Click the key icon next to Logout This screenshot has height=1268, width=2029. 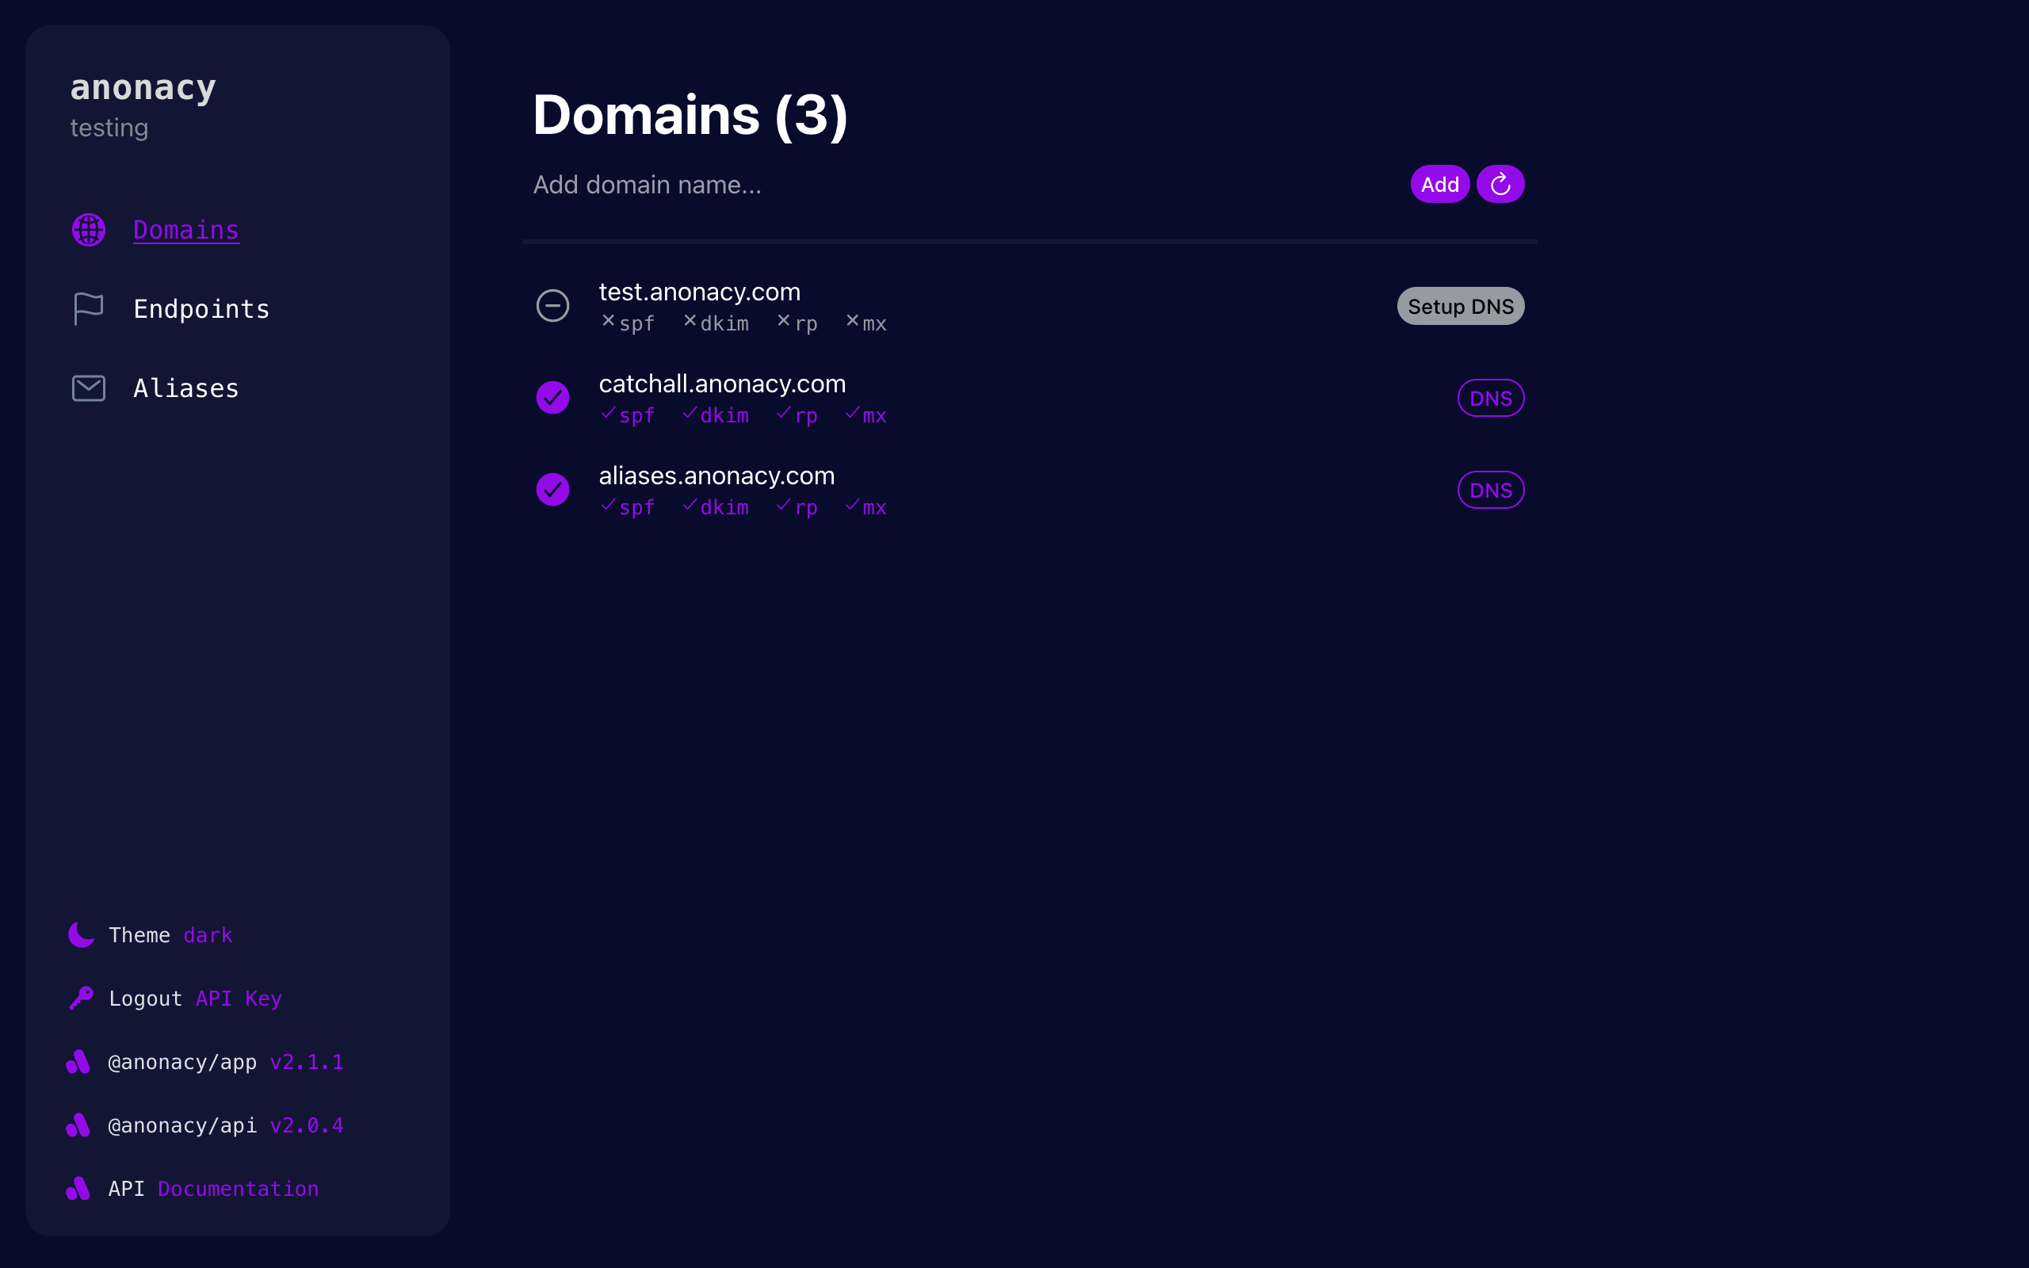point(81,998)
